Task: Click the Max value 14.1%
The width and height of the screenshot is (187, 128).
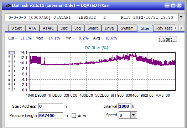Action: tap(54, 38)
